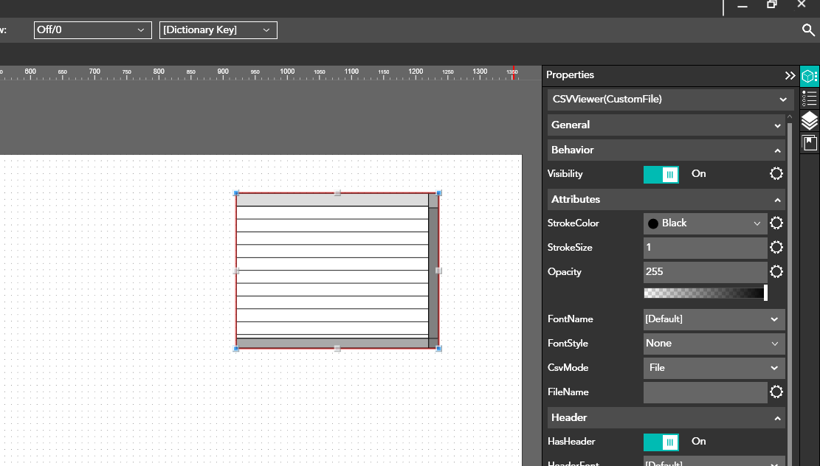The height and width of the screenshot is (466, 820).
Task: Open the StrokeColor Black dropdown
Action: (705, 223)
